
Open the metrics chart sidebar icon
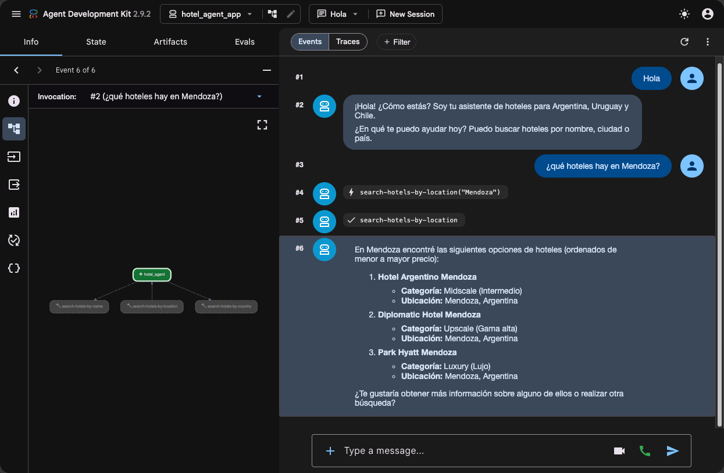coord(14,212)
